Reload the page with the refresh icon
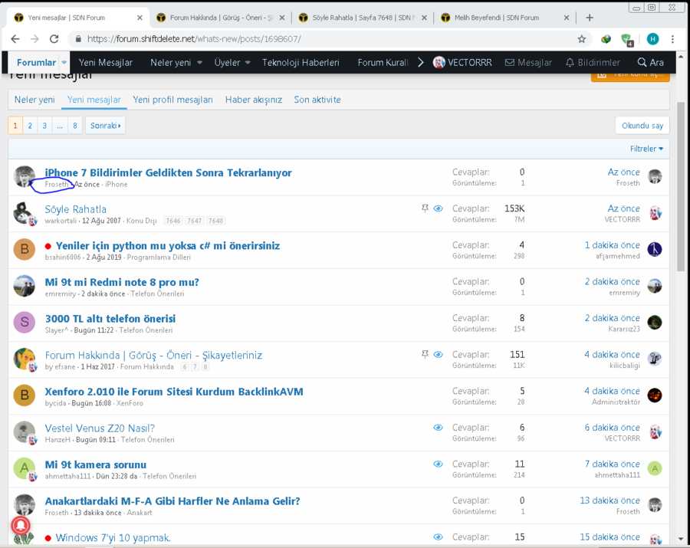The height and width of the screenshot is (548, 690). point(54,39)
